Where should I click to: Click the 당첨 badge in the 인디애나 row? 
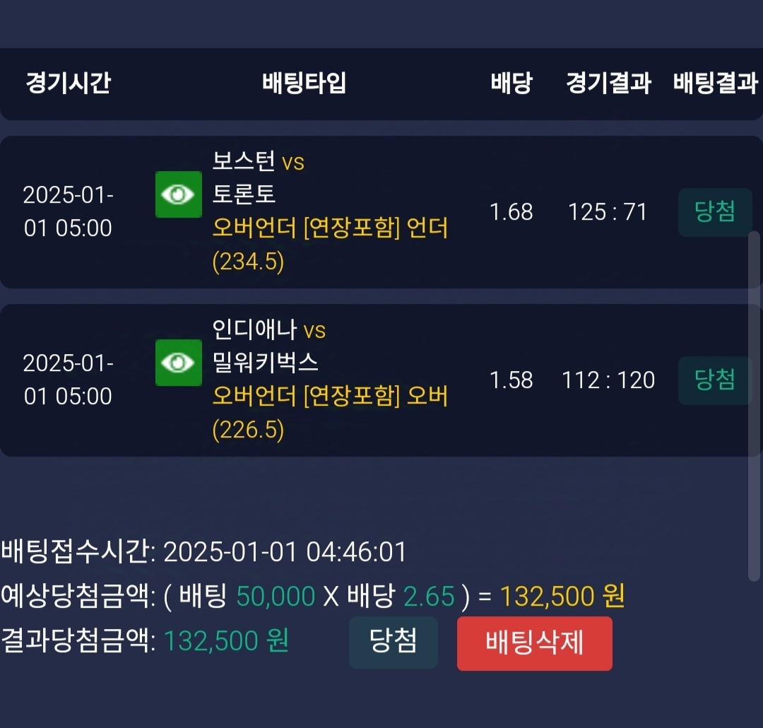[715, 380]
